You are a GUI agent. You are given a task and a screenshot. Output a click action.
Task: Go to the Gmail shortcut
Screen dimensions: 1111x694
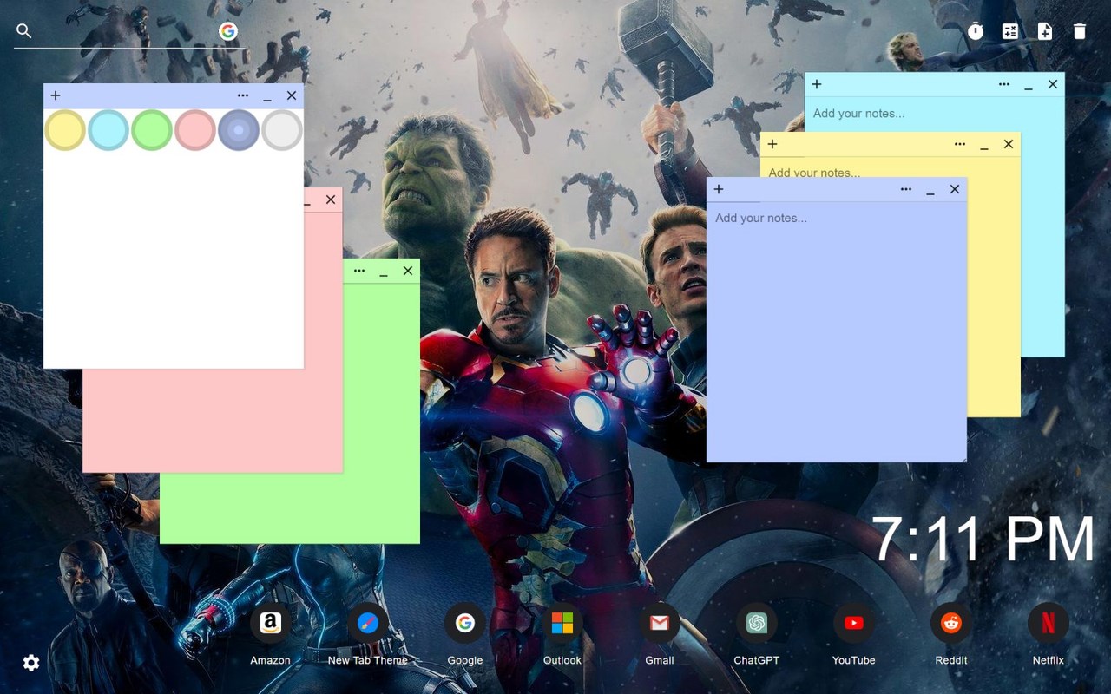coord(660,623)
